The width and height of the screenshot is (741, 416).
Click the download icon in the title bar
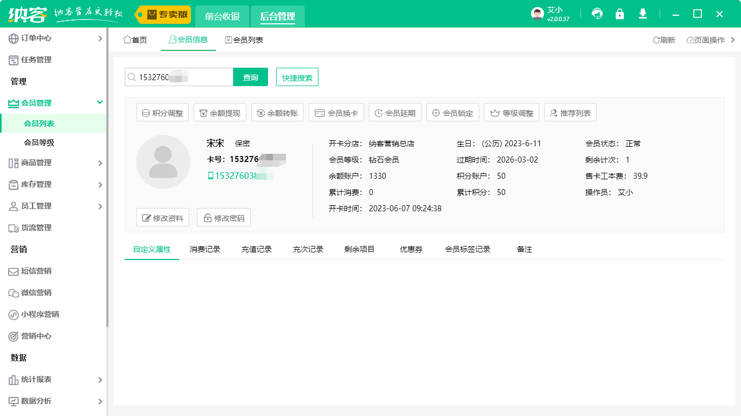coord(642,14)
